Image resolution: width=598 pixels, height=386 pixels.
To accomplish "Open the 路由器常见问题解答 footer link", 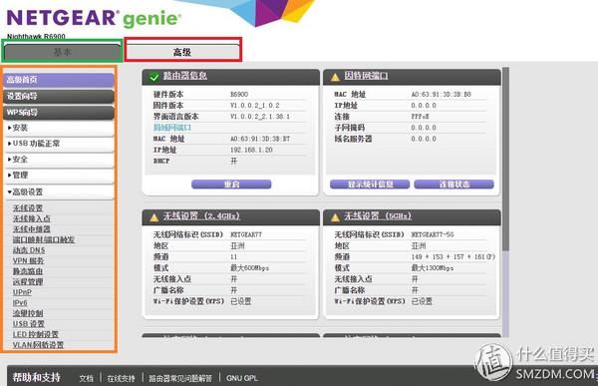I will (180, 378).
